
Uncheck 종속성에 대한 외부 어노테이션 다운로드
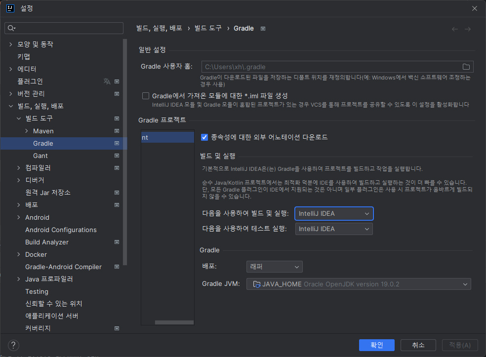pos(204,137)
